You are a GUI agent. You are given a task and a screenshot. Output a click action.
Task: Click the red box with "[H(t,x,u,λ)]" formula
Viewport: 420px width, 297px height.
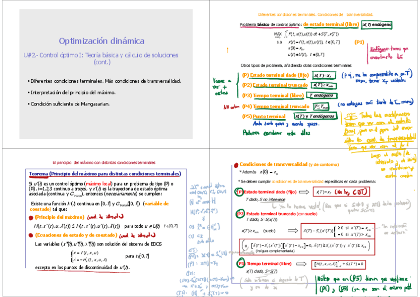tap(338, 264)
